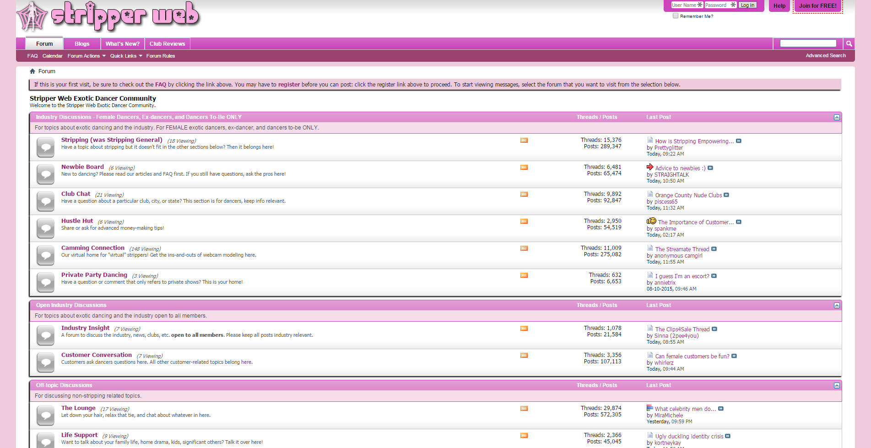Screen dimensions: 871x448
Task: Open the What's New? tab
Action: click(123, 44)
